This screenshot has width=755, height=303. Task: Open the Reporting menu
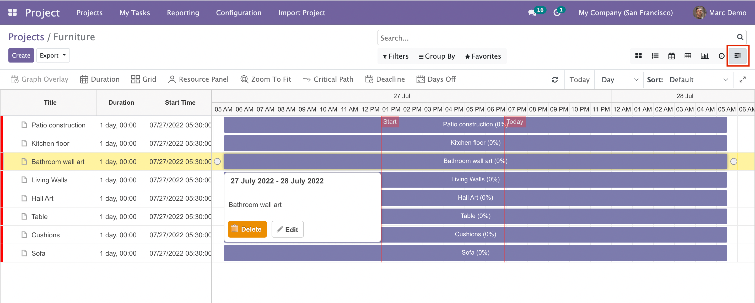pyautogui.click(x=183, y=13)
